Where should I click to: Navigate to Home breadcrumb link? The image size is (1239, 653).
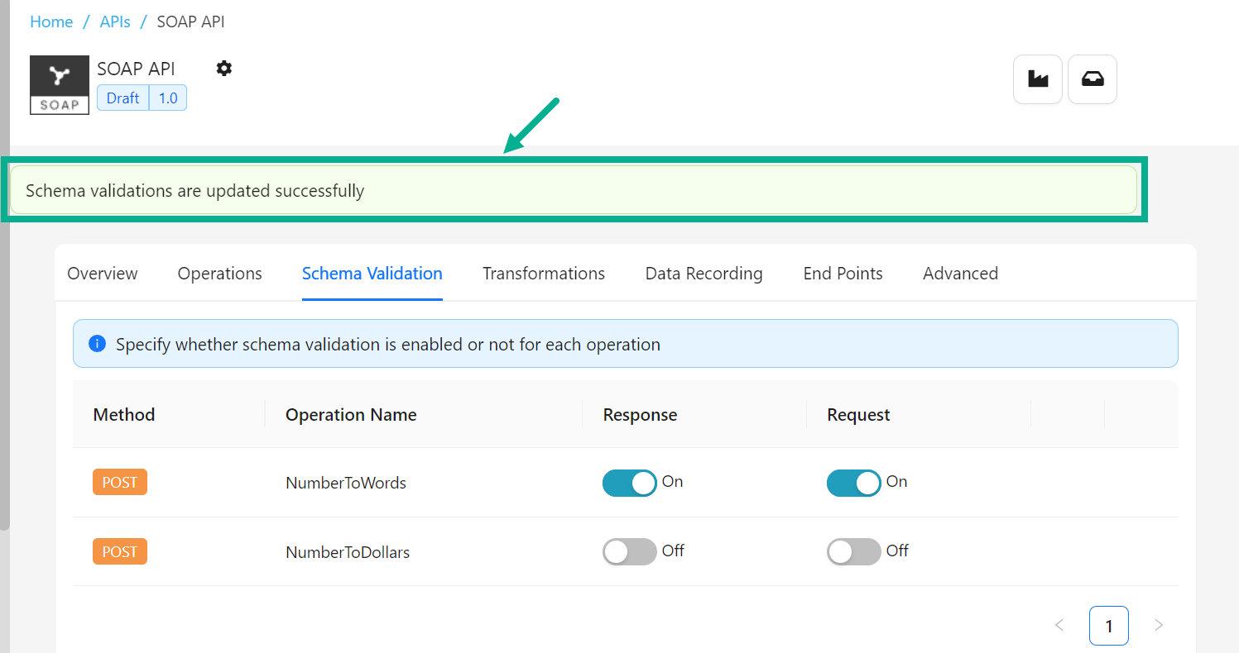[x=51, y=22]
